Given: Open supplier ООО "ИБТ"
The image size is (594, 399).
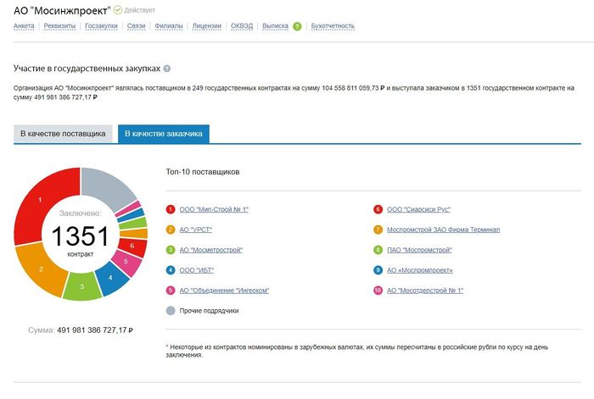Looking at the screenshot, I should click(197, 270).
